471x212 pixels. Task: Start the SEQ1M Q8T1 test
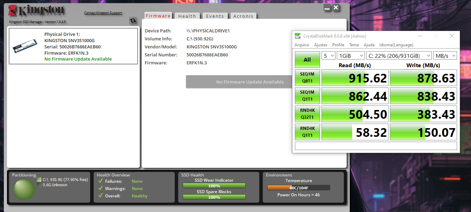[x=307, y=78]
